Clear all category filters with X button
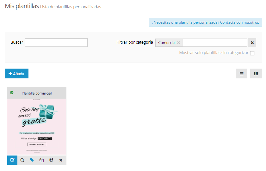The image size is (266, 171). (x=252, y=43)
